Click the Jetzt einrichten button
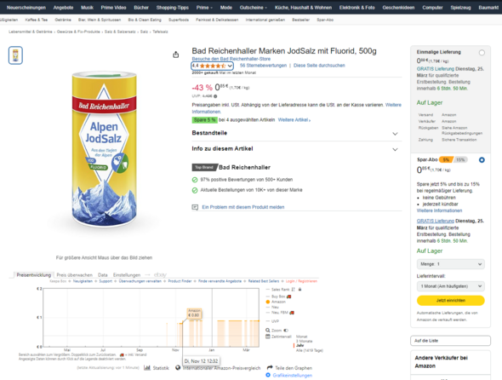 point(450,301)
